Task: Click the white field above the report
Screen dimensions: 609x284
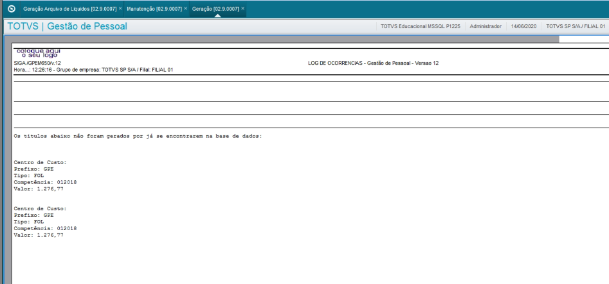Action: pos(584,39)
